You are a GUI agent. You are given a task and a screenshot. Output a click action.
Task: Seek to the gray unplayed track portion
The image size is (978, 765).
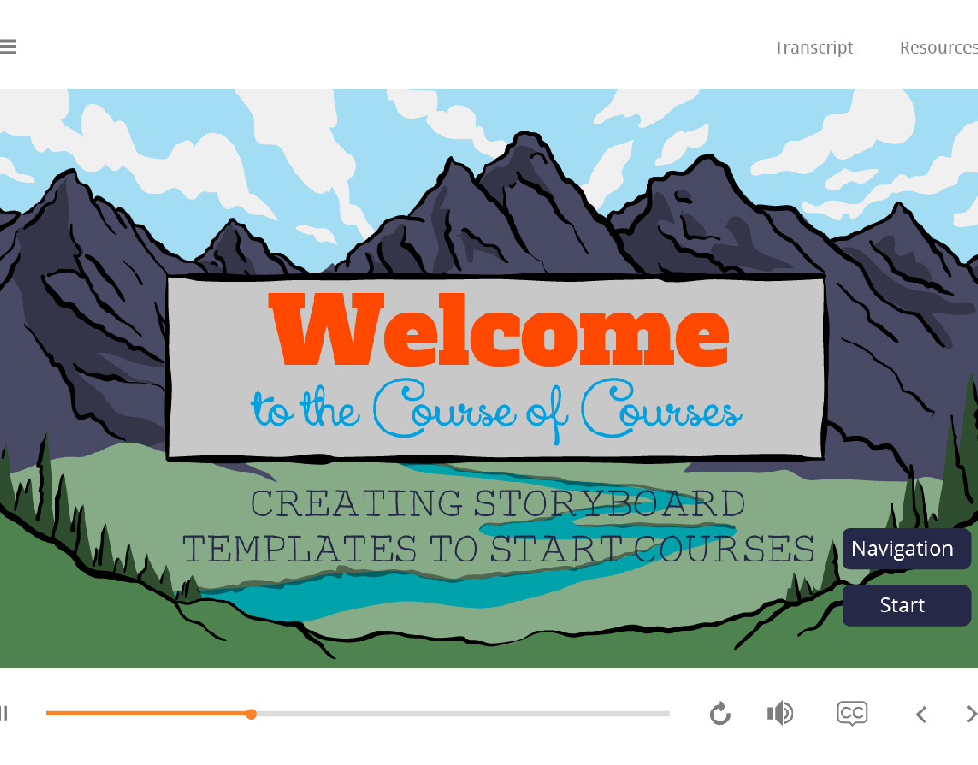(x=462, y=714)
